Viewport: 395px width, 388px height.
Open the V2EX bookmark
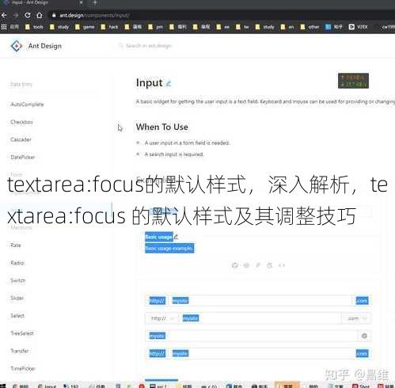tap(358, 27)
